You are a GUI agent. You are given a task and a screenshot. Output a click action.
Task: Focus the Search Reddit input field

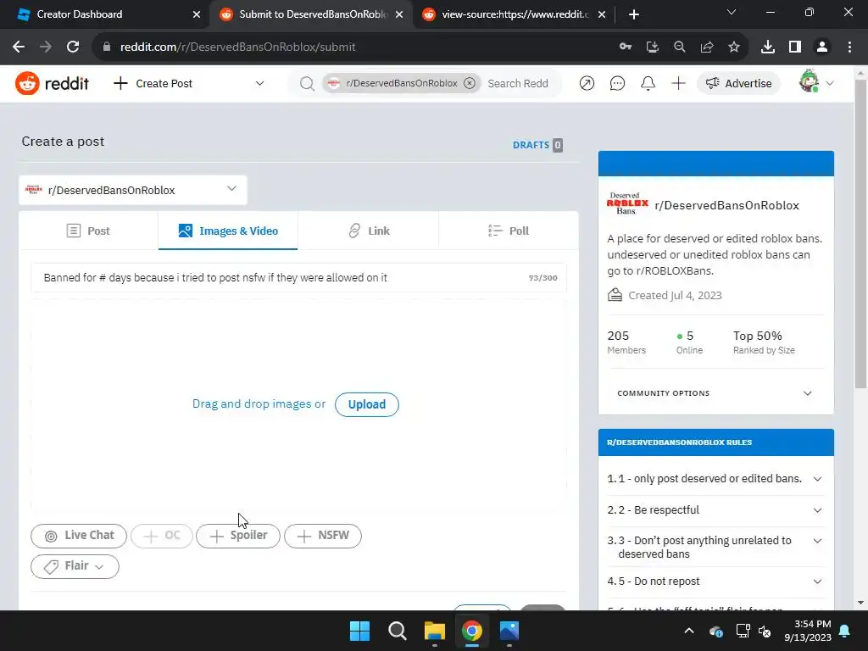tap(518, 84)
